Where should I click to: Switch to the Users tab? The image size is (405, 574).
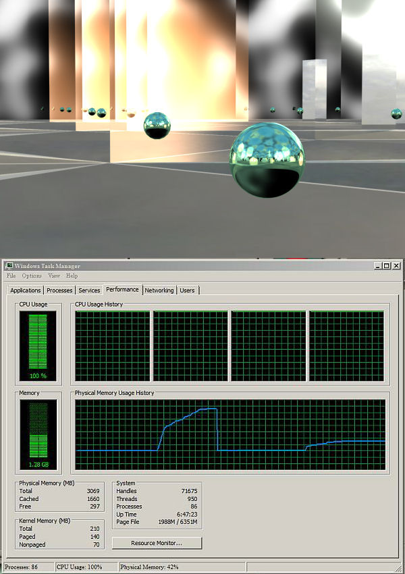pos(187,290)
